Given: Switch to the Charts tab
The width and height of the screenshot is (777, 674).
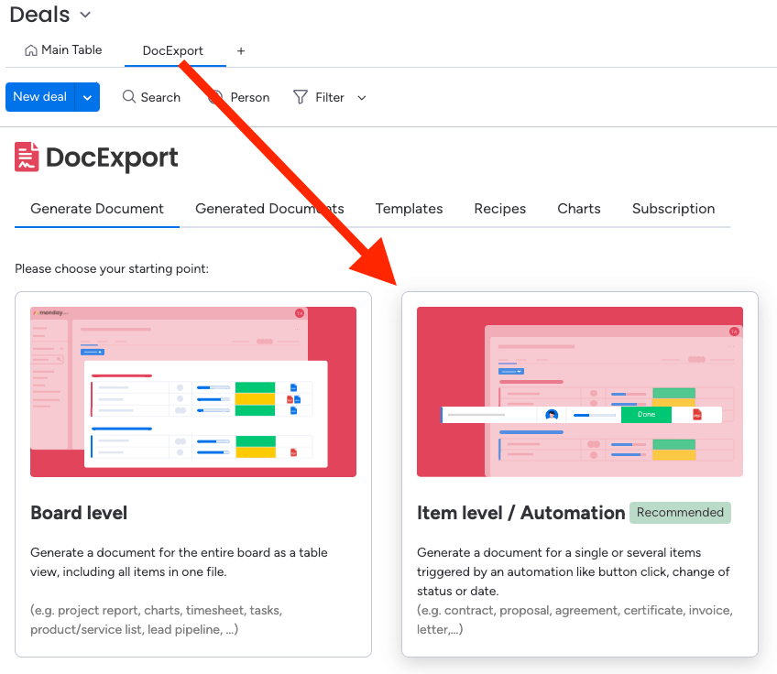Looking at the screenshot, I should pos(579,209).
